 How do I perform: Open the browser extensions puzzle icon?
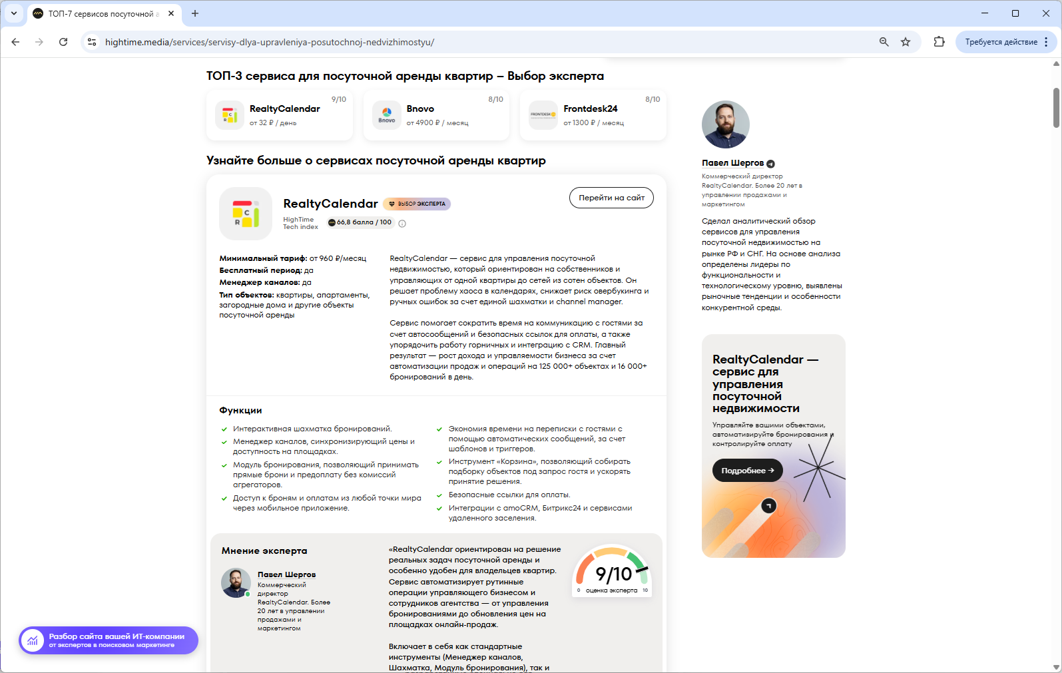pos(939,42)
